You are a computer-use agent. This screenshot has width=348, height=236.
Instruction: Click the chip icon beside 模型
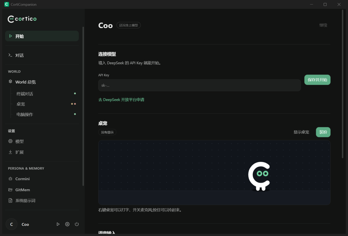[x=10, y=141]
